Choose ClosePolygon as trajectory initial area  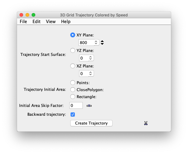[x=73, y=90]
